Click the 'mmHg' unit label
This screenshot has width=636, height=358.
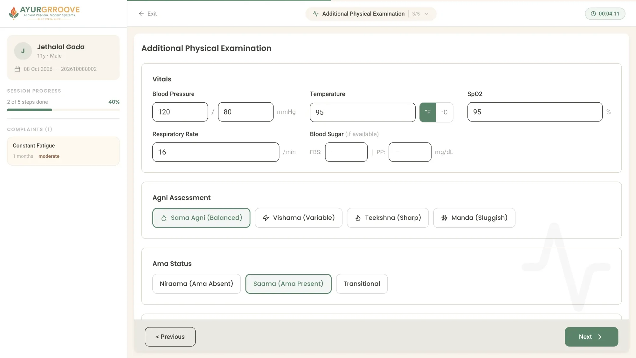[x=286, y=112]
